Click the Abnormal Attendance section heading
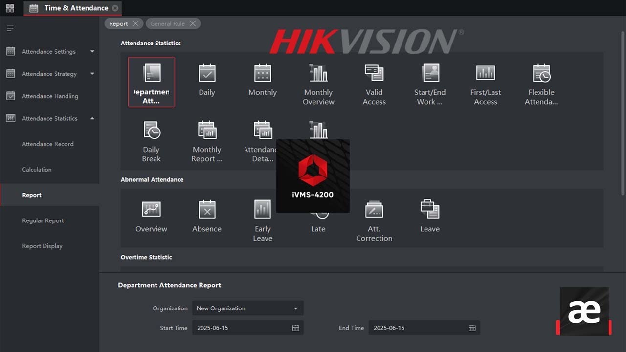The image size is (626, 352). [152, 179]
